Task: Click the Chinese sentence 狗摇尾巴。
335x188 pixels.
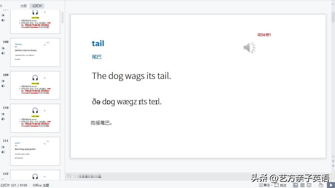Action: pyautogui.click(x=101, y=123)
